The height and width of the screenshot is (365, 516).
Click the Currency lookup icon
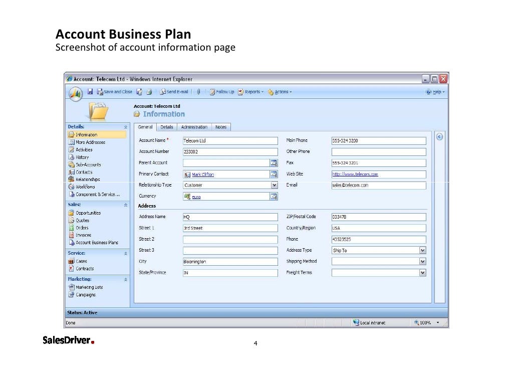(274, 197)
